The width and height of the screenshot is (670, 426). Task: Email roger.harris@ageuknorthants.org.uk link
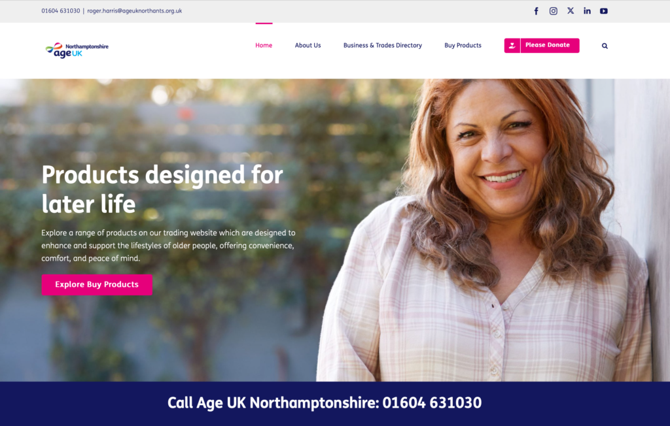pos(135,11)
